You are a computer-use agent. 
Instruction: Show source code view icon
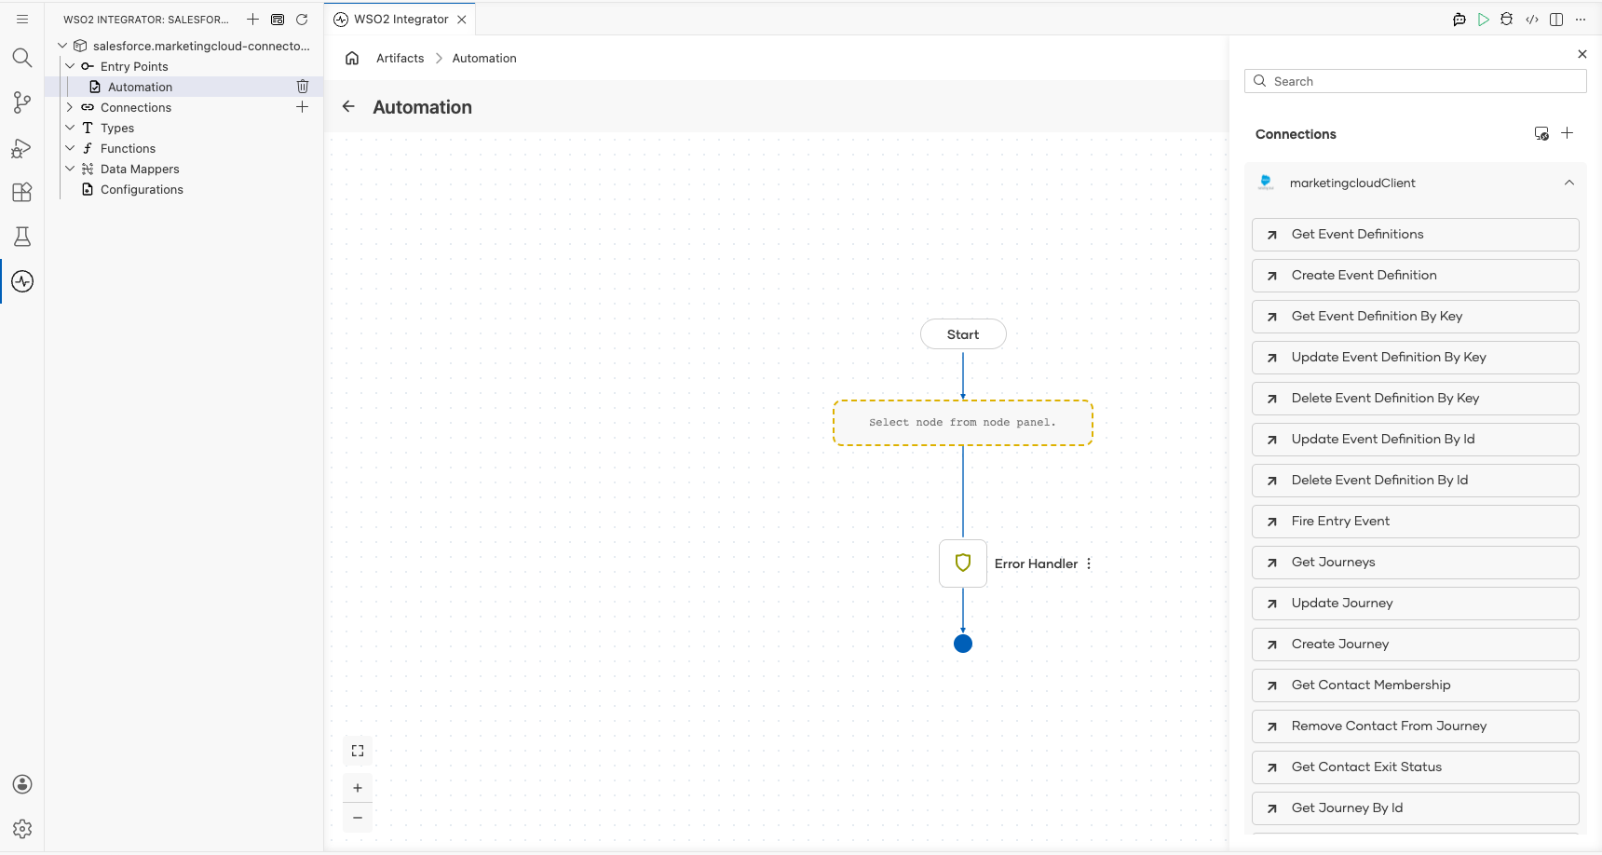(x=1532, y=19)
